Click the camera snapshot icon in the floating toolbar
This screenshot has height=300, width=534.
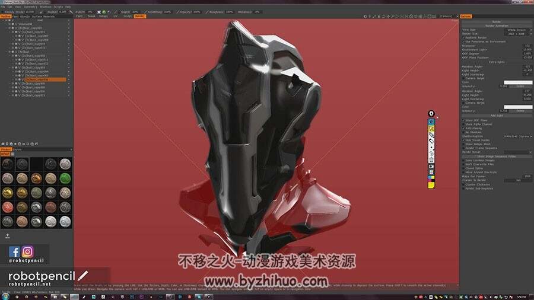coord(431,165)
